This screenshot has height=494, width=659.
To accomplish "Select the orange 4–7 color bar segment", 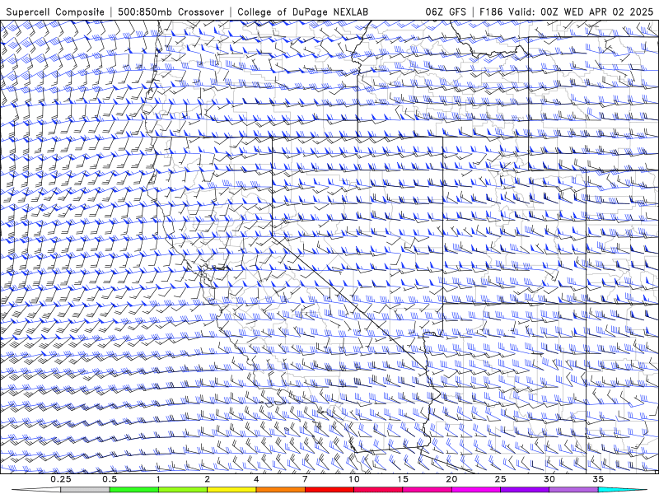I will tap(280, 490).
